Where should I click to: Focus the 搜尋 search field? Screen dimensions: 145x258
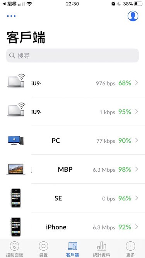73,56
